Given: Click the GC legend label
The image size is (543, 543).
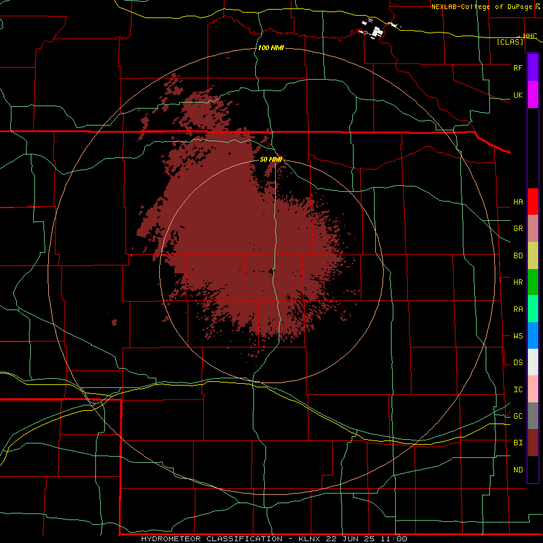Looking at the screenshot, I should tap(518, 416).
